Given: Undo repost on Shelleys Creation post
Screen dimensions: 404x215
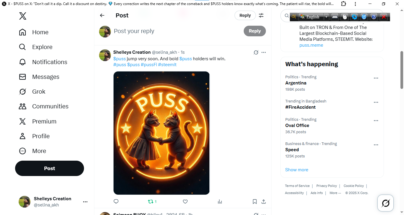Looking at the screenshot, I should 151,201.
